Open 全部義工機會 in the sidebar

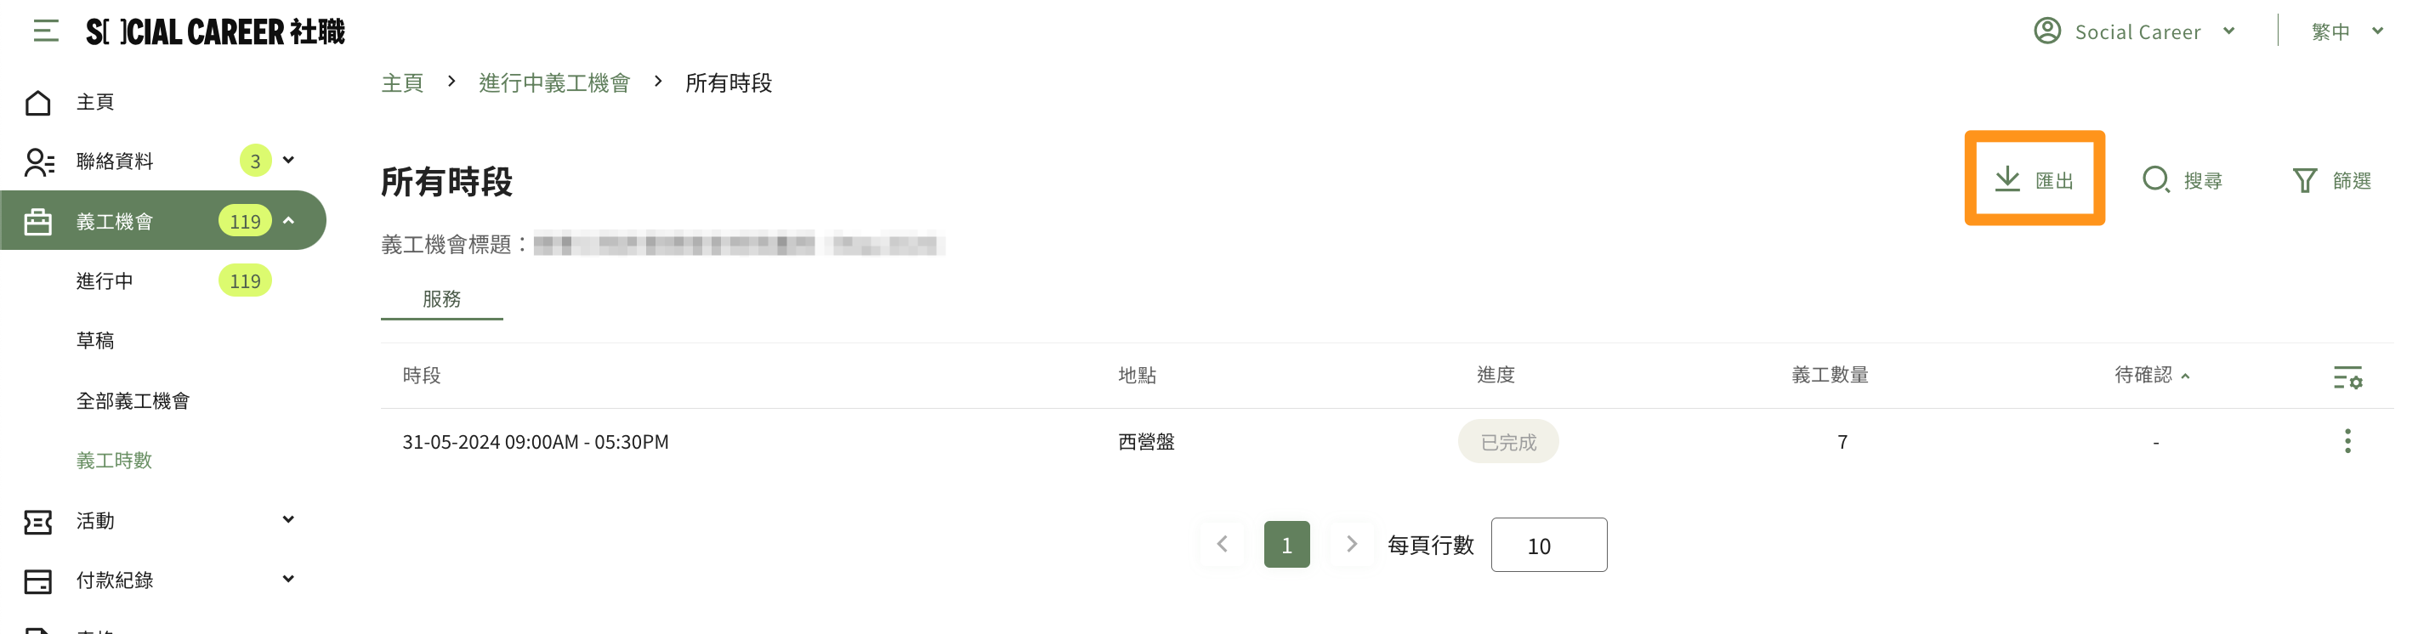[x=133, y=400]
